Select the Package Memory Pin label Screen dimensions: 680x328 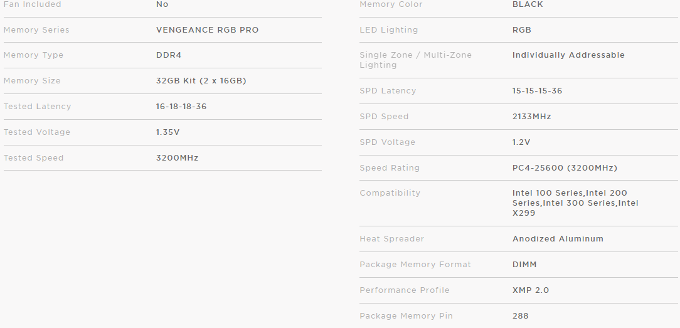click(x=406, y=316)
